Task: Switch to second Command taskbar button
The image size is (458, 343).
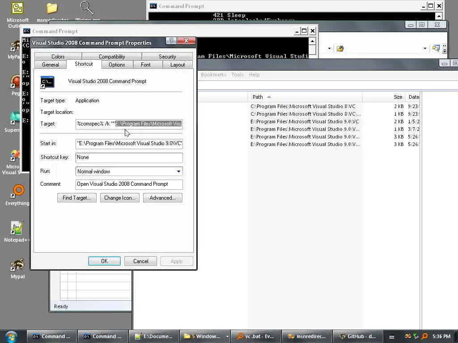Action: tap(103, 336)
